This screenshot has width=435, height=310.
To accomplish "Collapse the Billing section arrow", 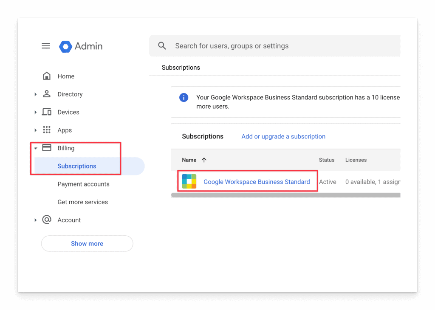I will (36, 148).
